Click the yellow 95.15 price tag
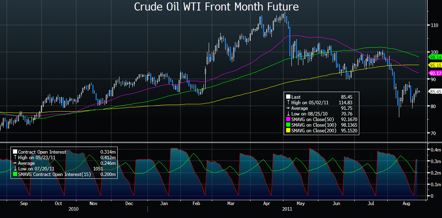This screenshot has height=218, width=442. [x=435, y=65]
